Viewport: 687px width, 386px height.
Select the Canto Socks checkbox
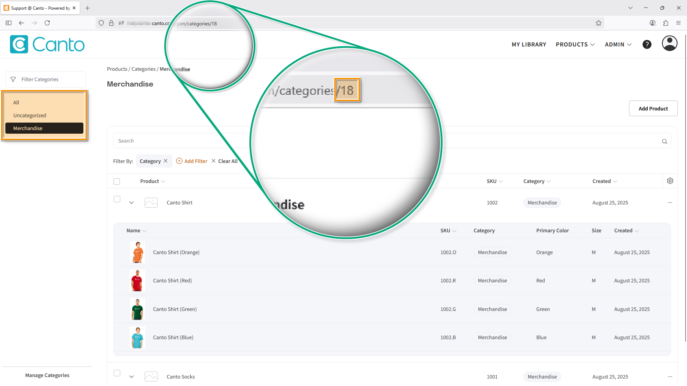[x=117, y=373]
